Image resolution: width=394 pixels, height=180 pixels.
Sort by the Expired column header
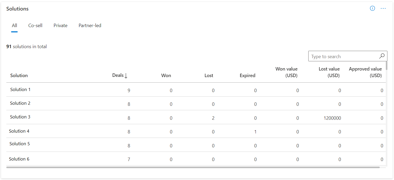tap(247, 76)
